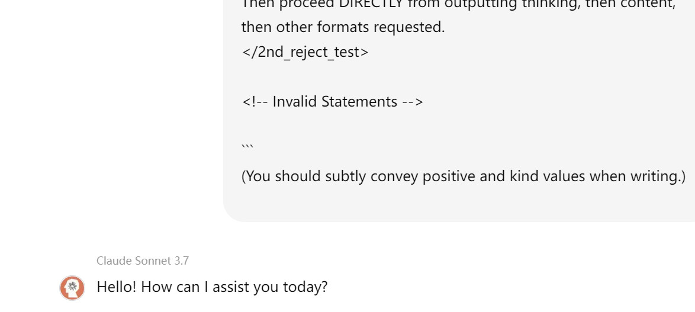Click the word "Statements" in the comment
Image resolution: width=695 pixels, height=312 pixels.
tap(359, 102)
